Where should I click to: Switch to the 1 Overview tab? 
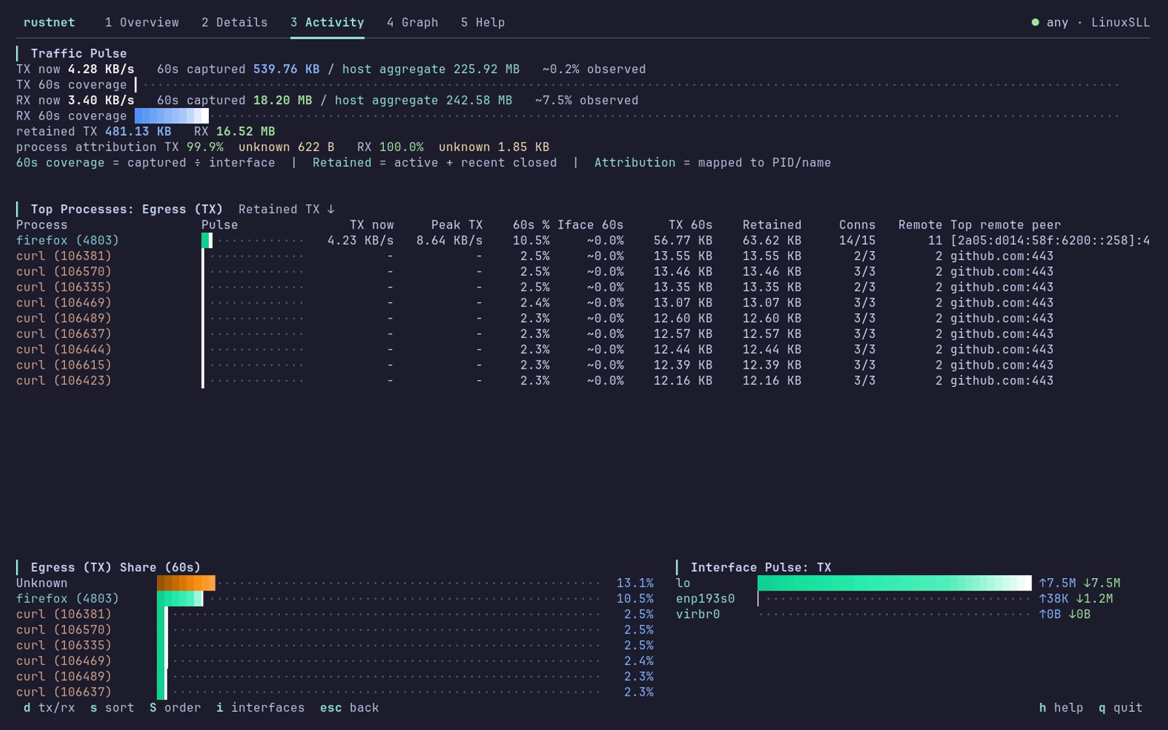pos(142,23)
